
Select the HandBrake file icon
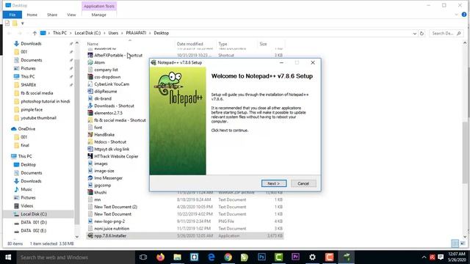90,135
